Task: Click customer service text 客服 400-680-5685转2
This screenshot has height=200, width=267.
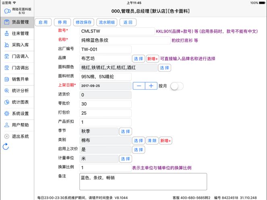Action: point(191,198)
